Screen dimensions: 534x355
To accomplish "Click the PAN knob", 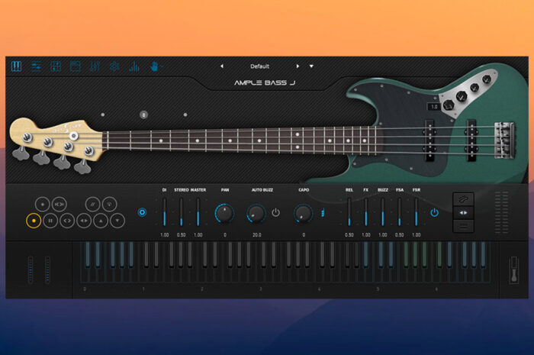I will pyautogui.click(x=225, y=213).
